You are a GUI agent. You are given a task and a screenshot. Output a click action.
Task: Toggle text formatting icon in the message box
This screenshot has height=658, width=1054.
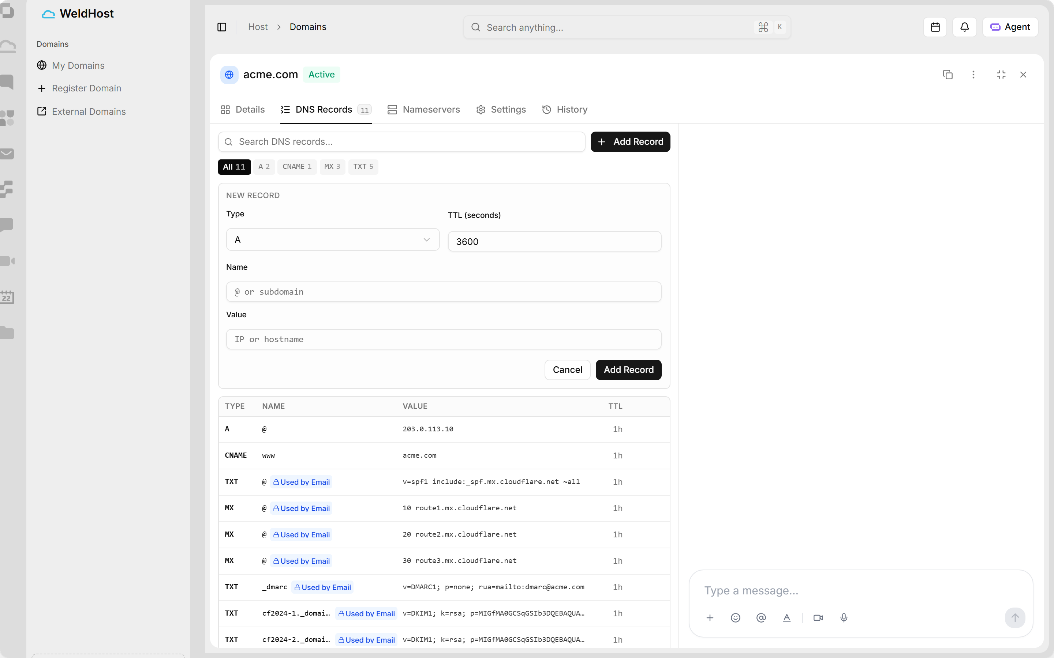click(786, 617)
